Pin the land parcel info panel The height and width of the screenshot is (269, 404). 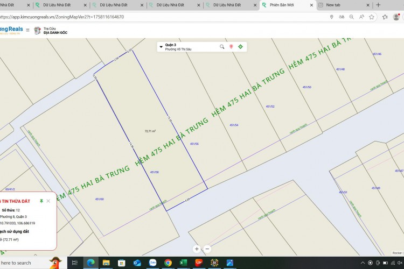tap(41, 201)
